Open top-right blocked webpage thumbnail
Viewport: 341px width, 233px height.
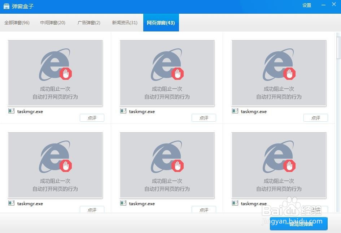279,73
